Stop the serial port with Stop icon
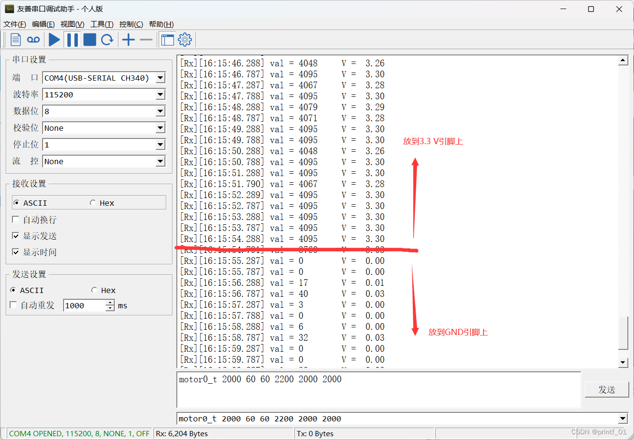The height and width of the screenshot is (440, 634). pos(90,40)
